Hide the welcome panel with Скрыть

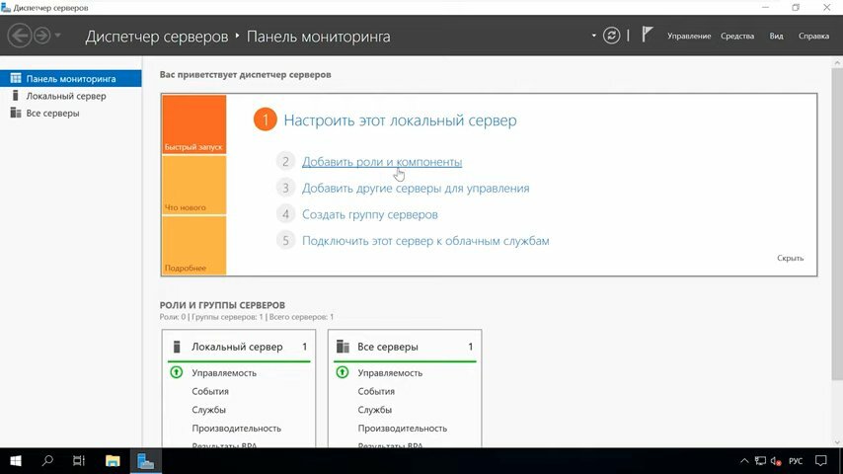(x=790, y=258)
